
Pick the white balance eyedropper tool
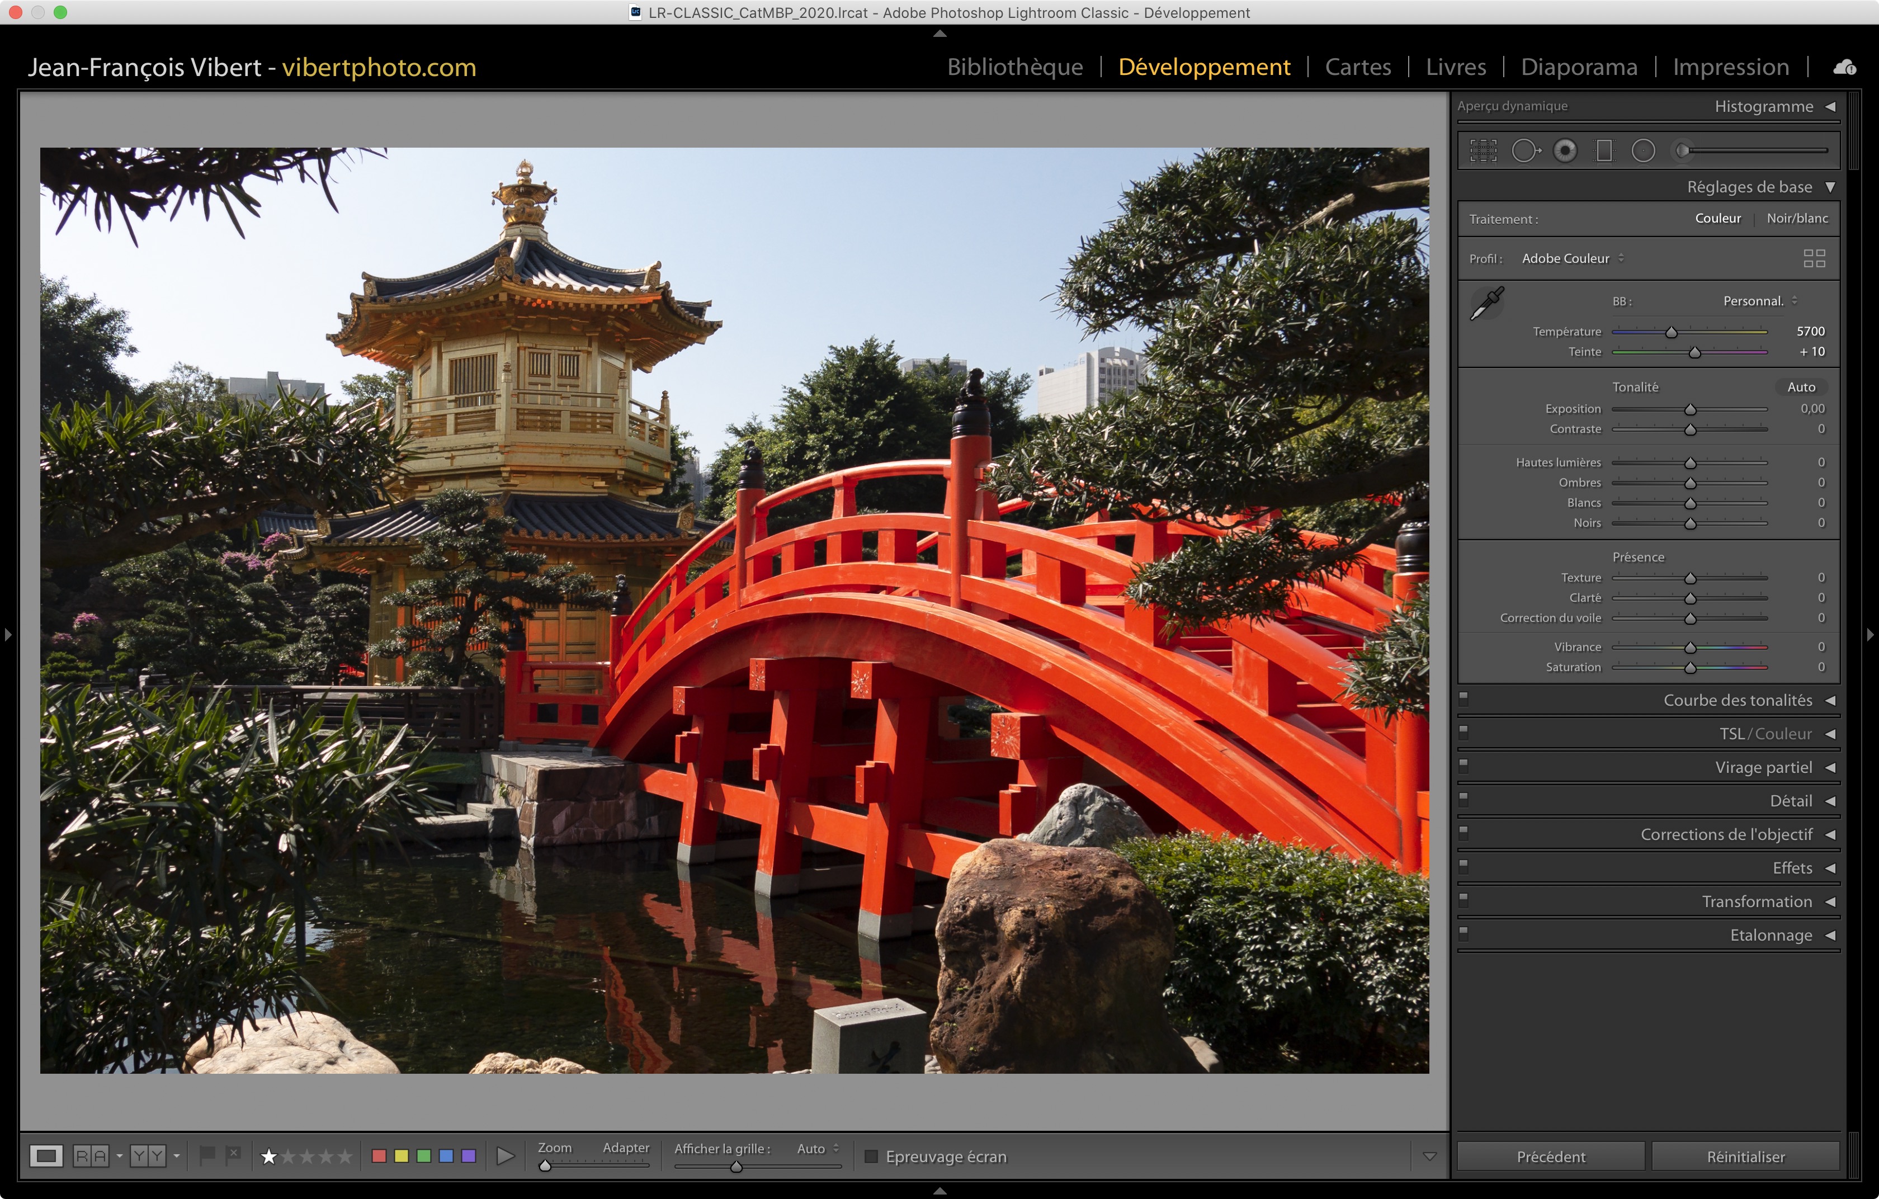pyautogui.click(x=1488, y=304)
